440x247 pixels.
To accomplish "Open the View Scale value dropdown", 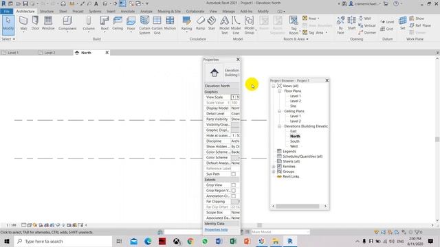I will pos(235,97).
